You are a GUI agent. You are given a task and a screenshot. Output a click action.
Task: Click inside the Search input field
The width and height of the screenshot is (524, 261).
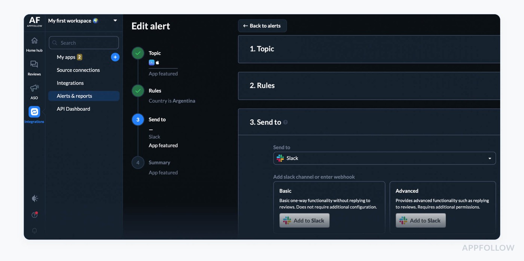click(x=83, y=43)
